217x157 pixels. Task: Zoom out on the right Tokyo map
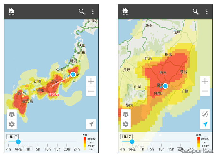pos(205,91)
